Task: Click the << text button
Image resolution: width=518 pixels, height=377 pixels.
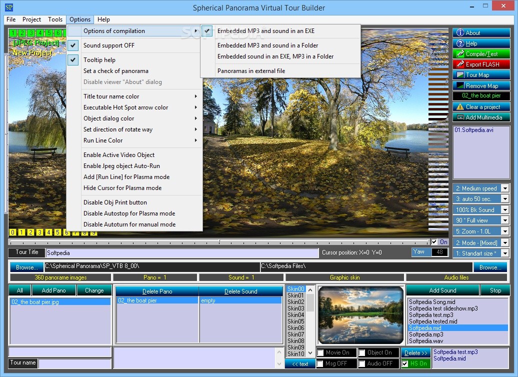Action: 300,364
